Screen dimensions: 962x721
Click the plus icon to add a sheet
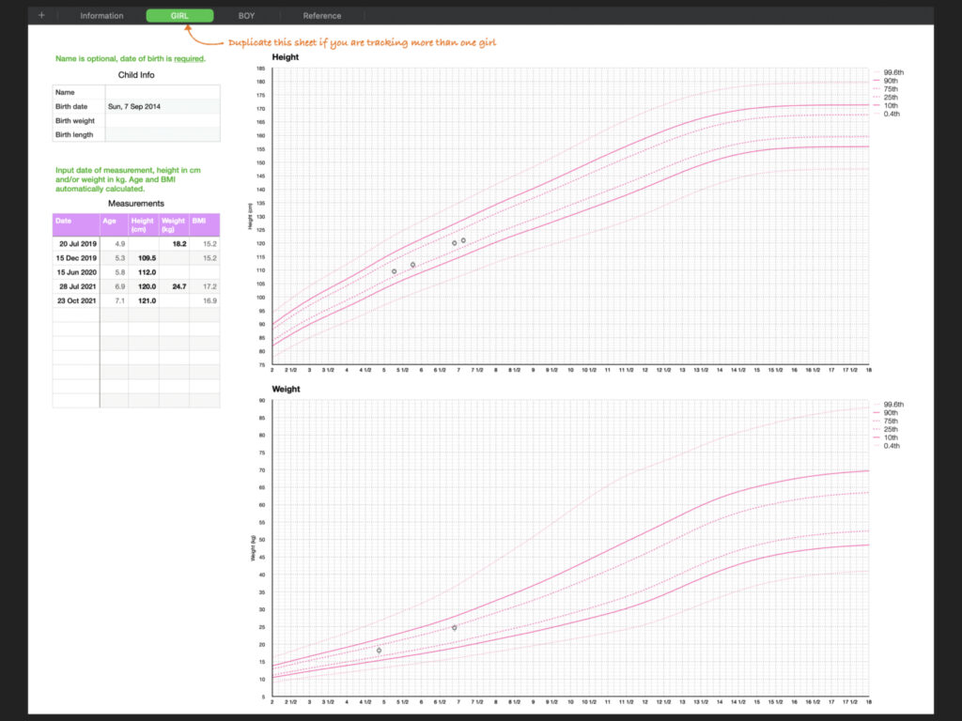[41, 15]
